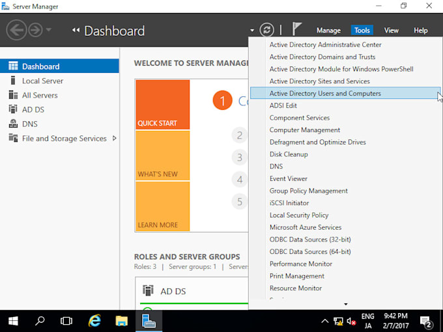Image resolution: width=443 pixels, height=332 pixels.
Task: Click the volume muted tray icon
Action: tap(351, 322)
